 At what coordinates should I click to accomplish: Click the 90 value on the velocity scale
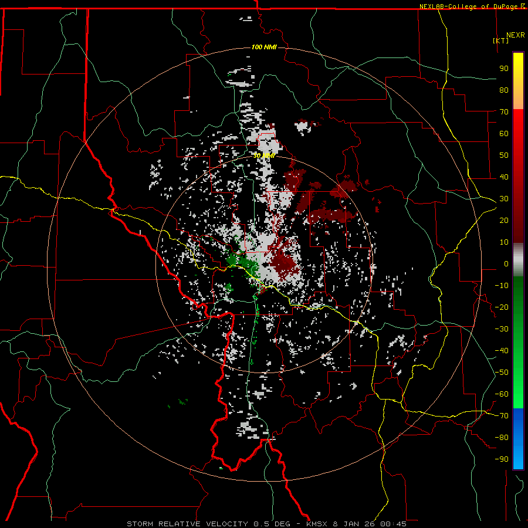[x=504, y=69]
